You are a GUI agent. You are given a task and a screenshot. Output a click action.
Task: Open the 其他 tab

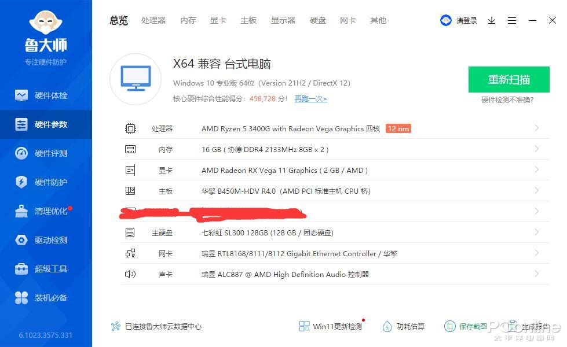(x=378, y=20)
